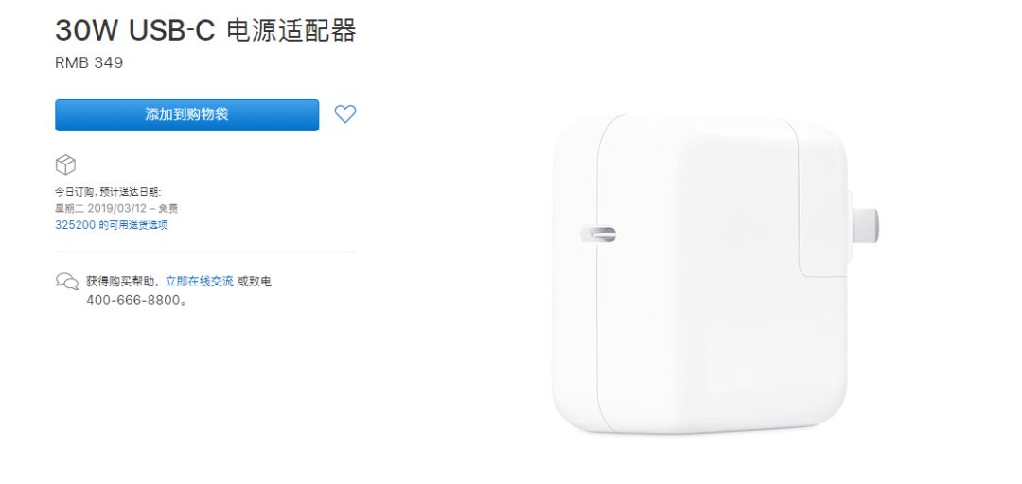The image size is (1022, 484).
Task: Click the plug prongs on the adapter image
Action: pos(863,223)
